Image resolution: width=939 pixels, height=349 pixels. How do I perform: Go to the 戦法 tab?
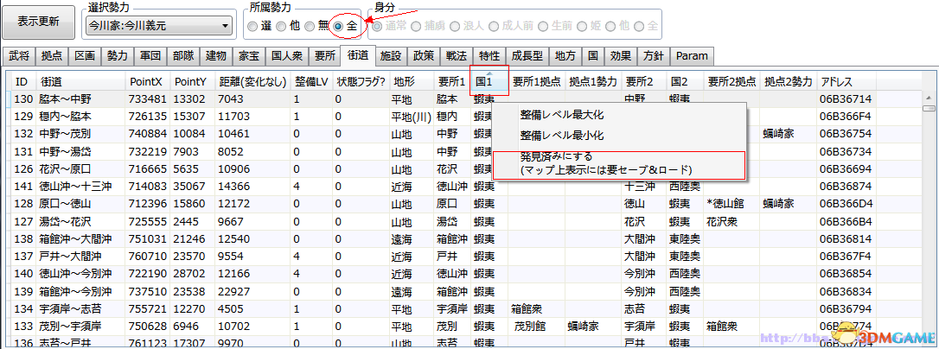[456, 56]
